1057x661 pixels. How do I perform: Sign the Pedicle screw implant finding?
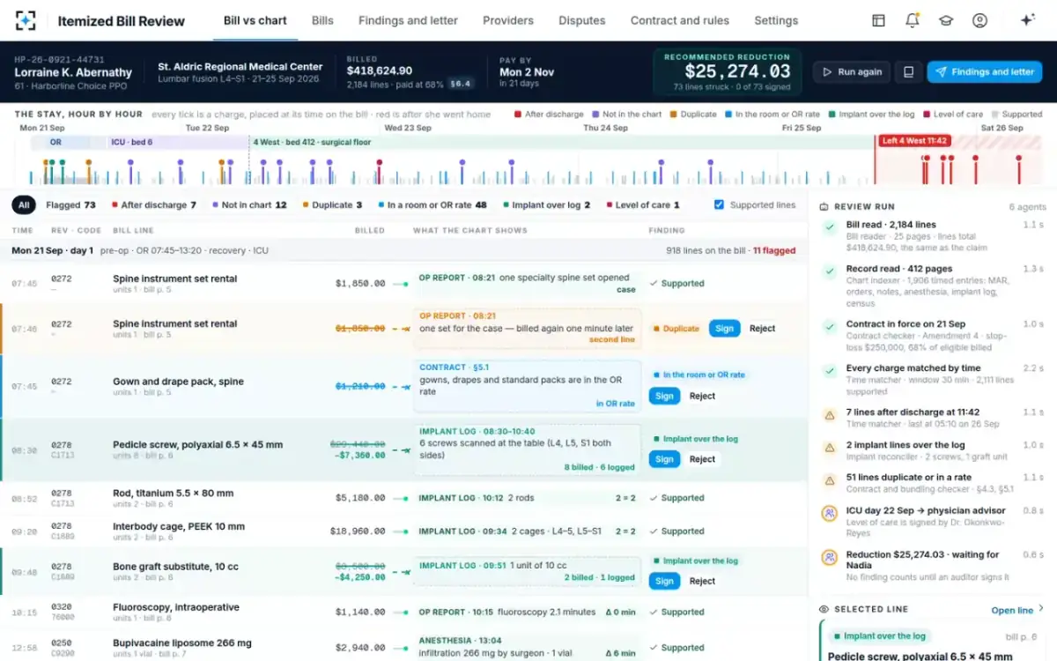[x=664, y=459]
